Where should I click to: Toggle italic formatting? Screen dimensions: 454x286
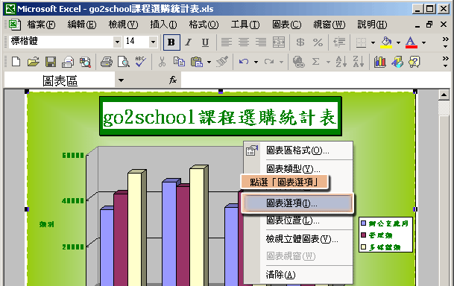coord(189,42)
